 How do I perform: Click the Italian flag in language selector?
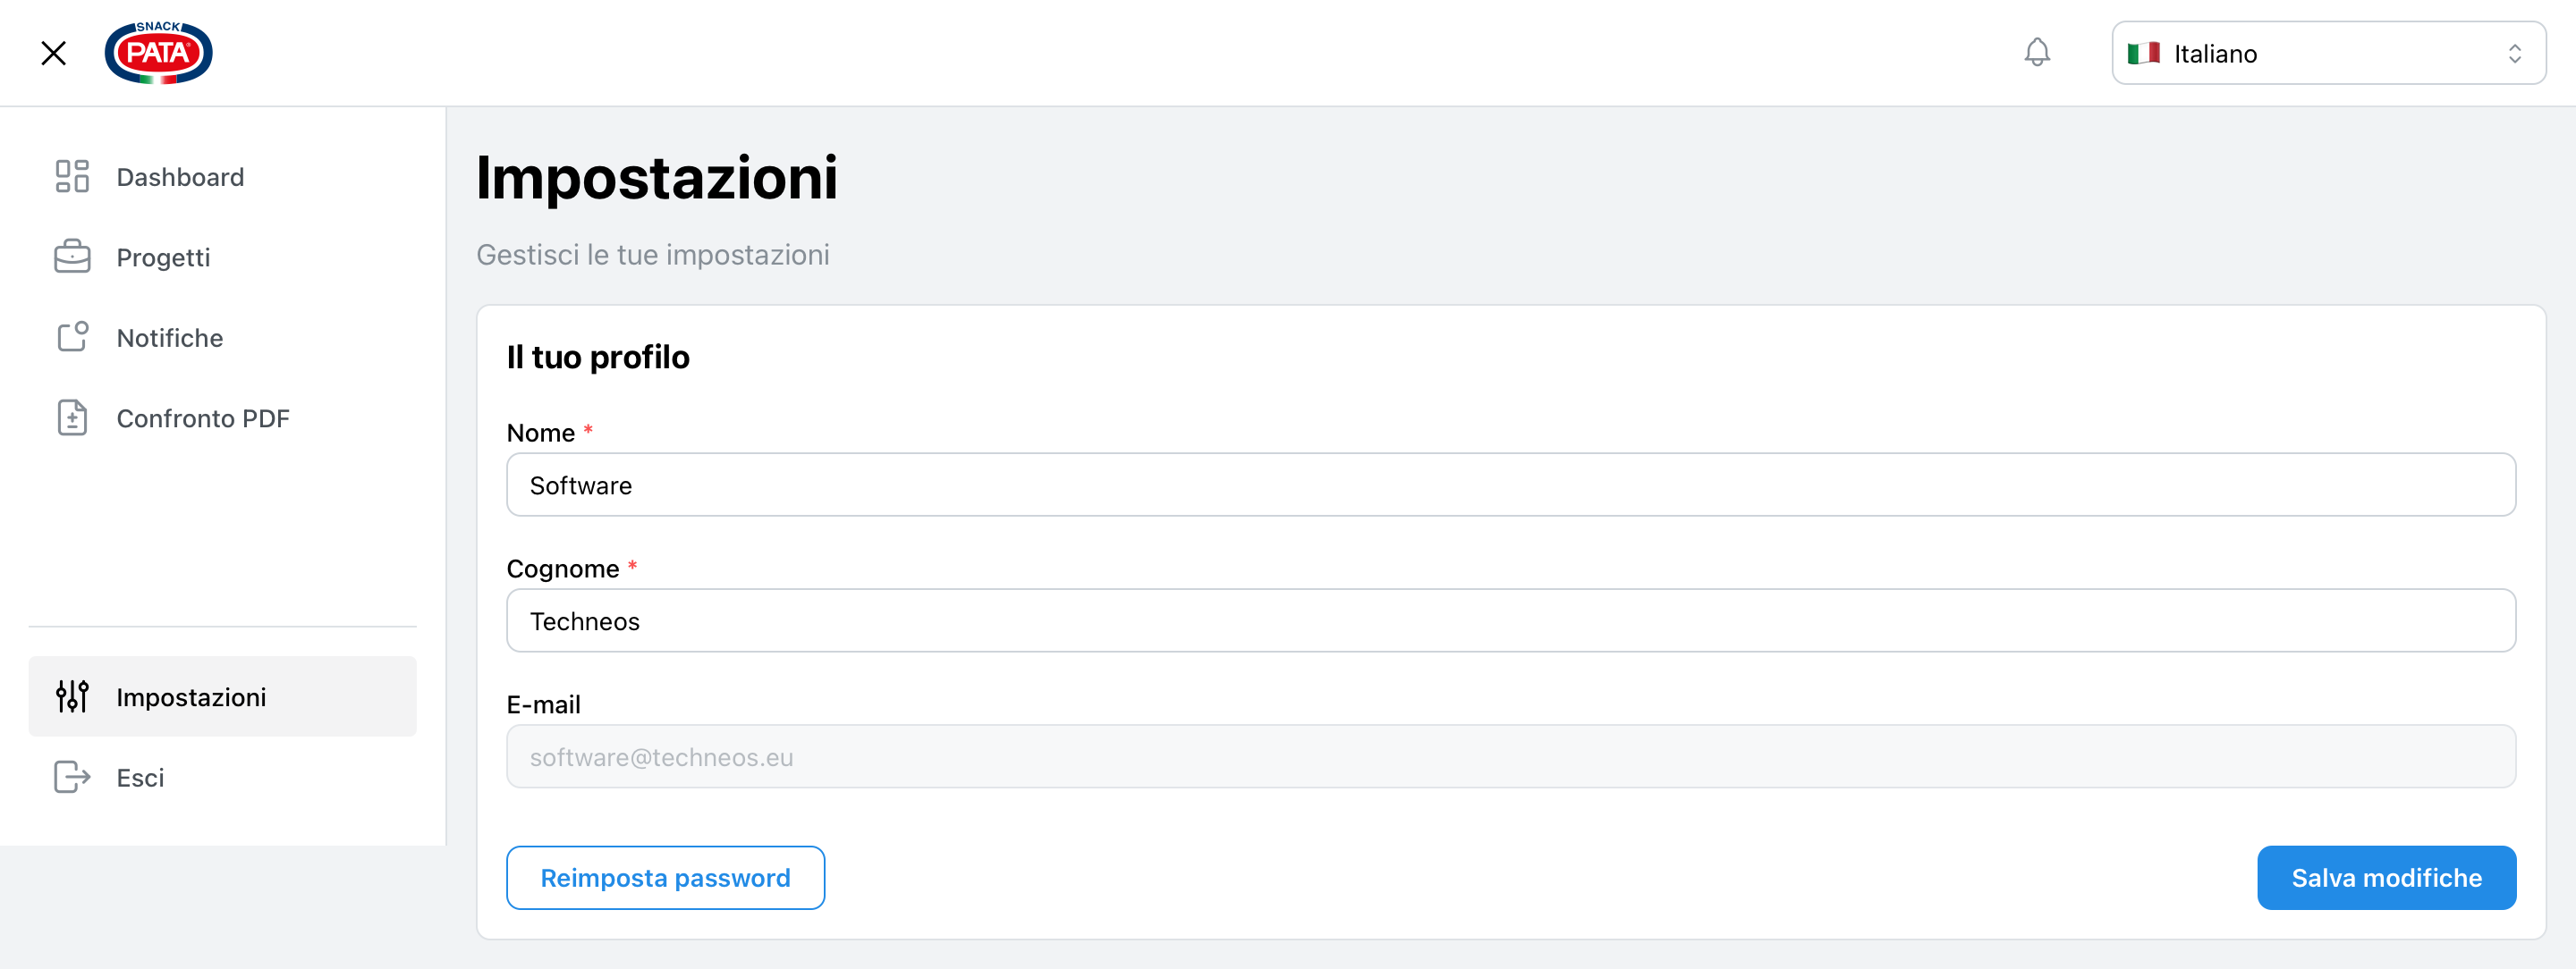pyautogui.click(x=2143, y=53)
